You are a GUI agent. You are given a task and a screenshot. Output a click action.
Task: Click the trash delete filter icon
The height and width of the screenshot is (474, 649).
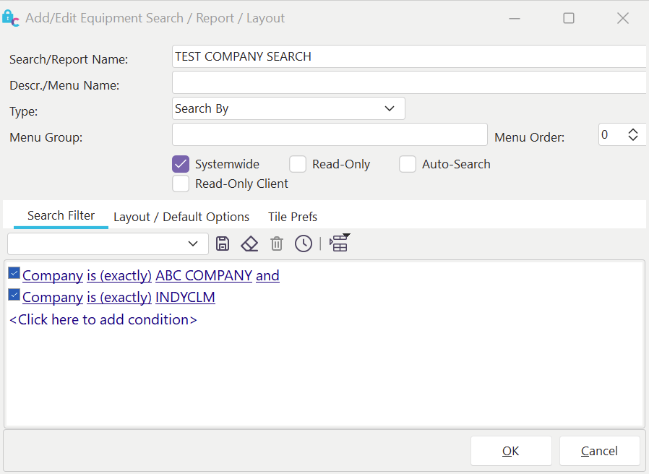(x=277, y=244)
